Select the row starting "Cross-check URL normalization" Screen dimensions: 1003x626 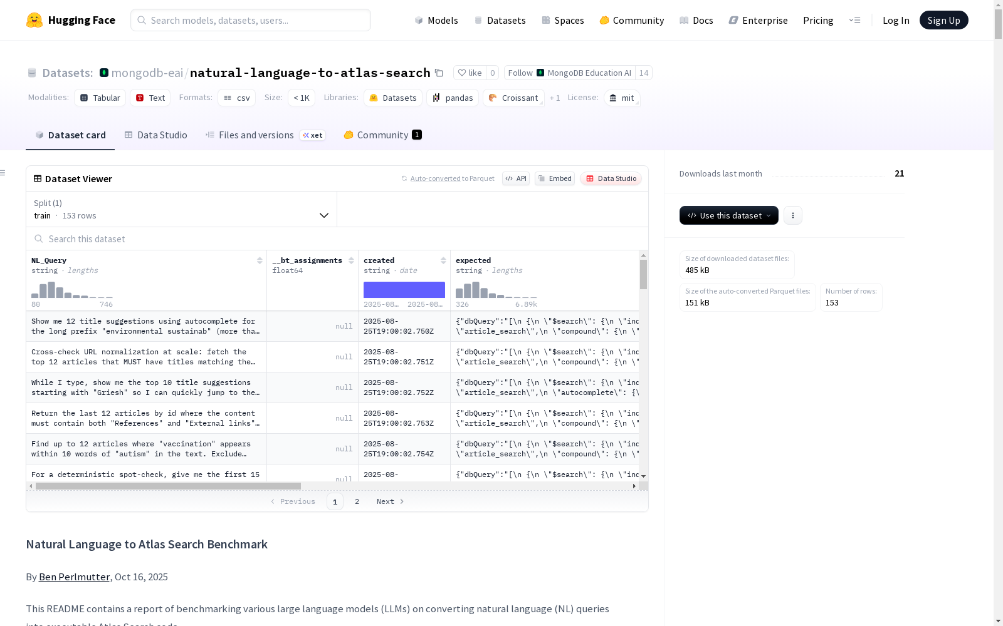pos(333,357)
